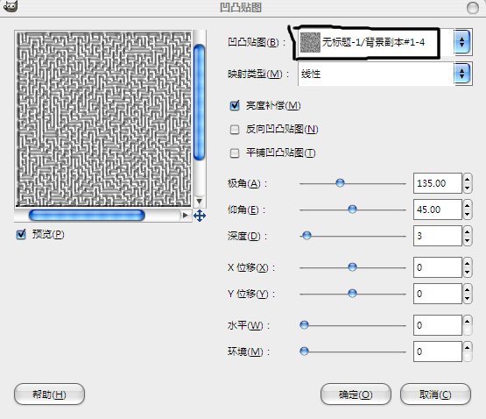This screenshot has height=419, width=486.
Task: Click the X 位移 value field
Action: coord(438,267)
